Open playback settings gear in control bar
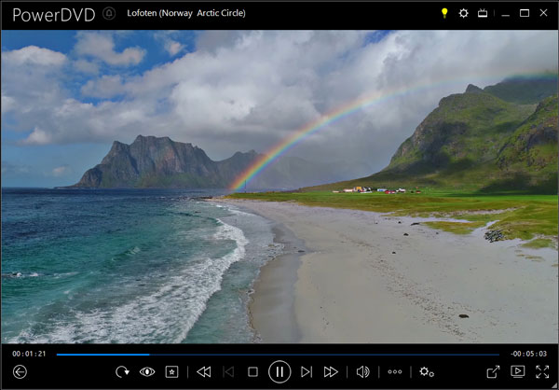 (x=427, y=371)
